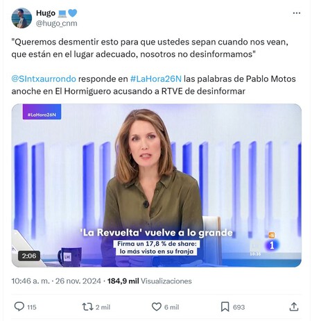Click the 693 bookmarks count

coord(239,307)
